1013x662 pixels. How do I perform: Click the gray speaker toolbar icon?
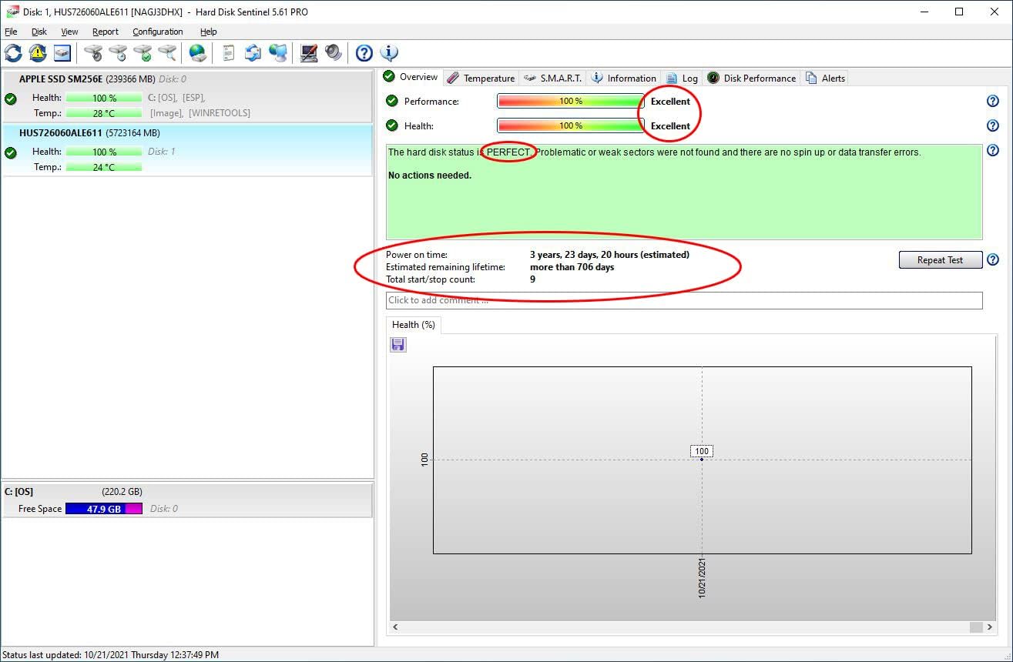point(333,53)
